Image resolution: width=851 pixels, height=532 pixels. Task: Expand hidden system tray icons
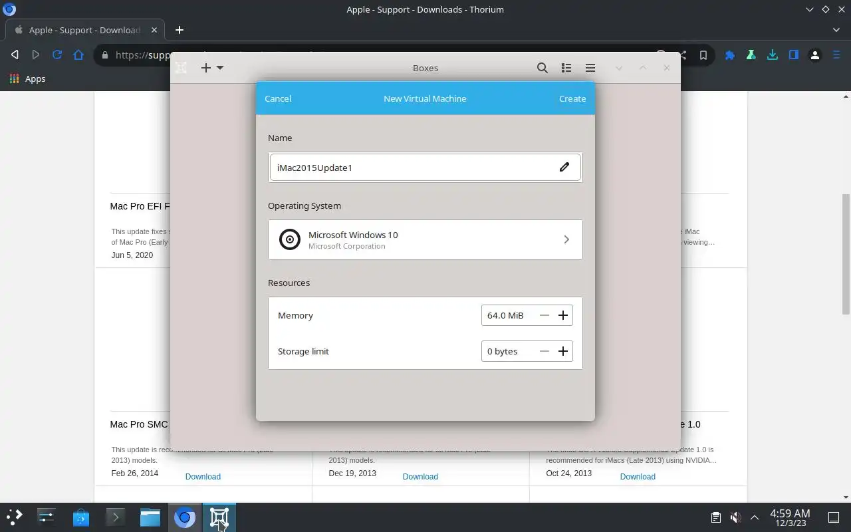[755, 517]
